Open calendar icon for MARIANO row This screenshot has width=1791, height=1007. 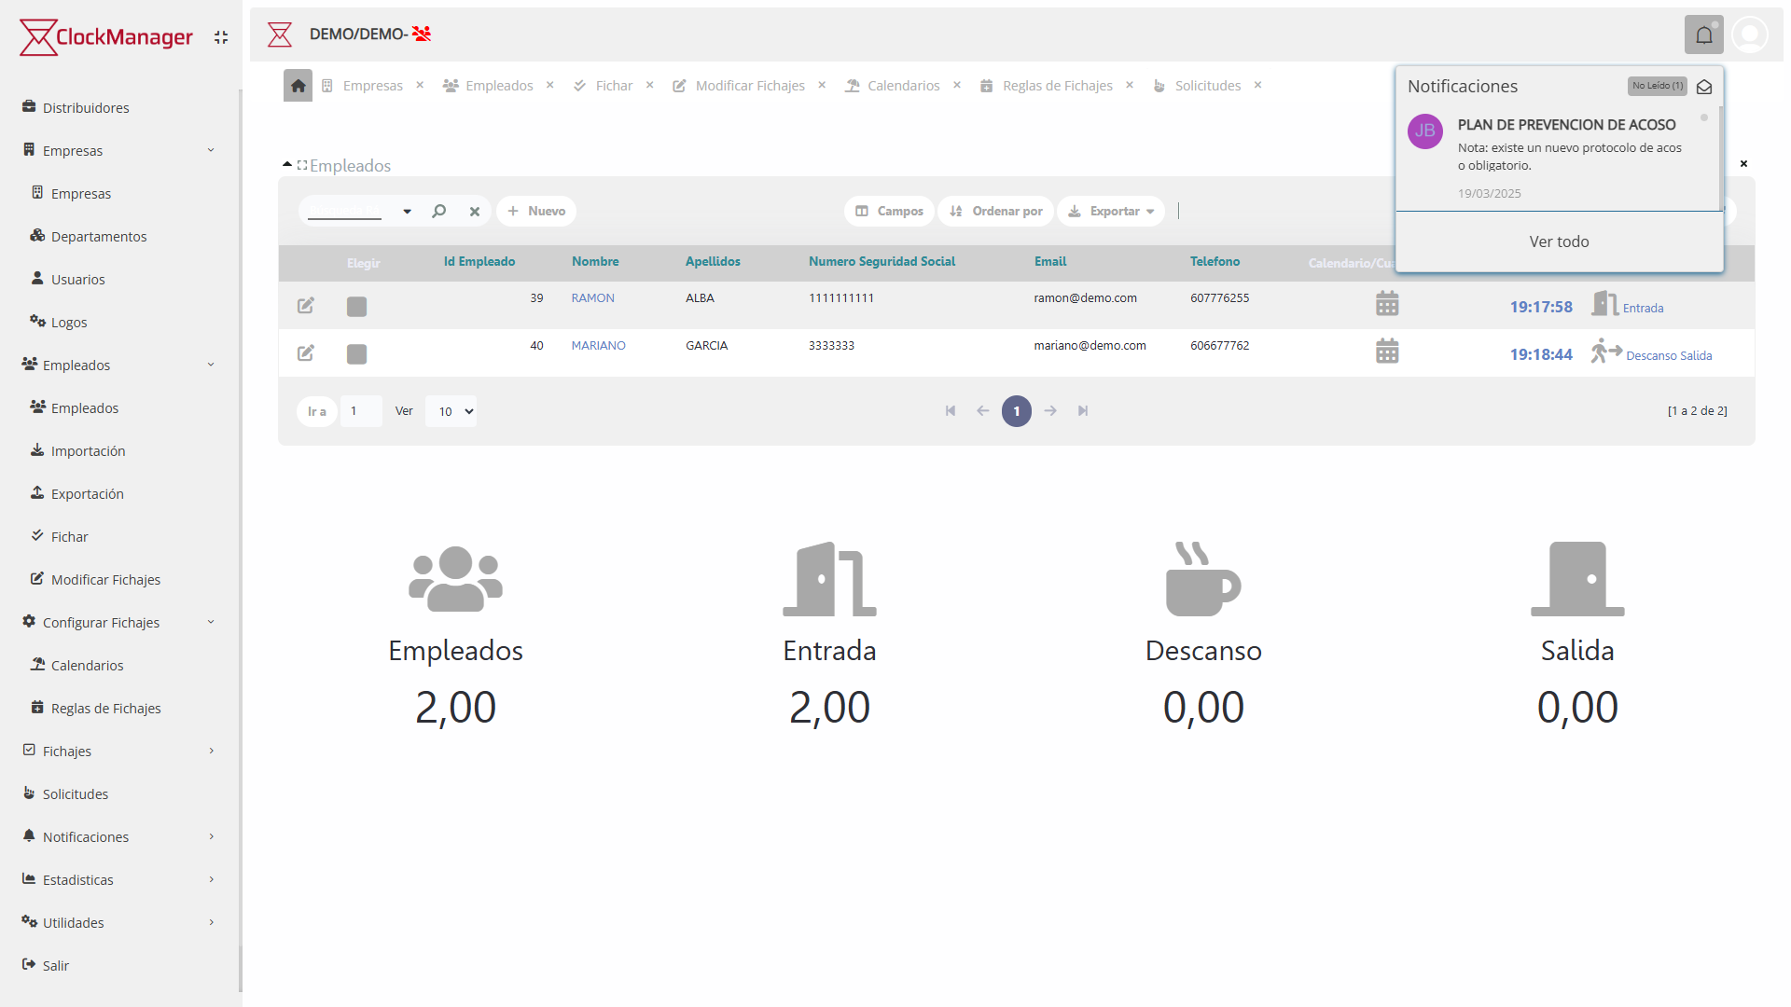coord(1387,352)
